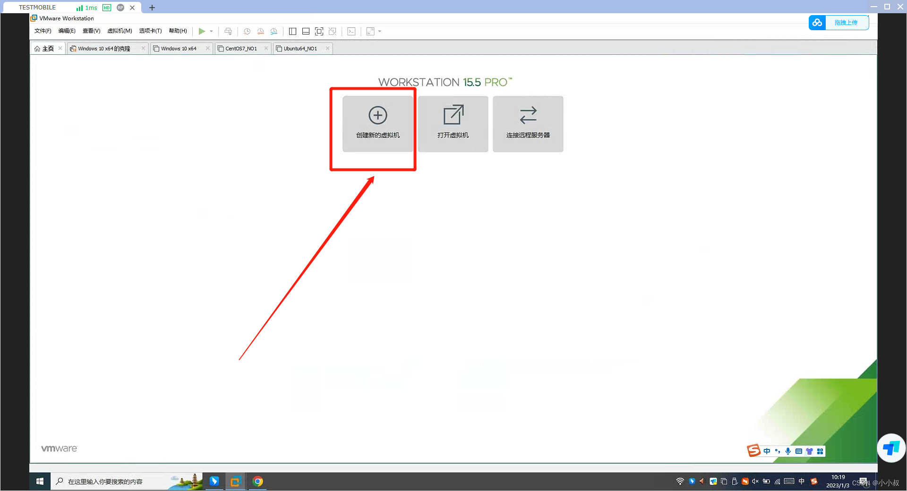Click the create new virtual machine tile
Viewport: 907px width, 491px height.
coord(377,124)
